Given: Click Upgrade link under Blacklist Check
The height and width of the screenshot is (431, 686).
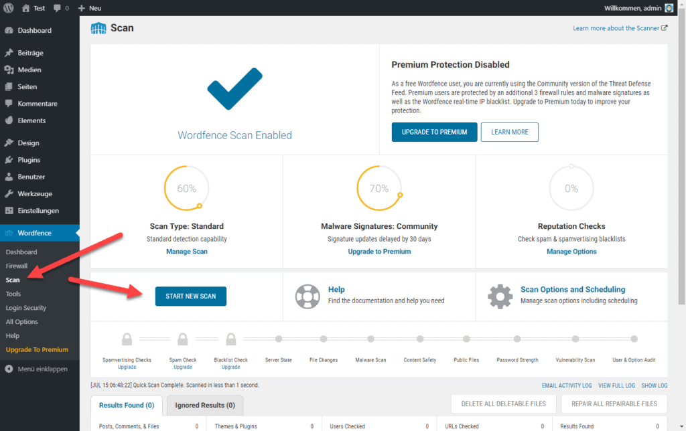Looking at the screenshot, I should coord(230,367).
